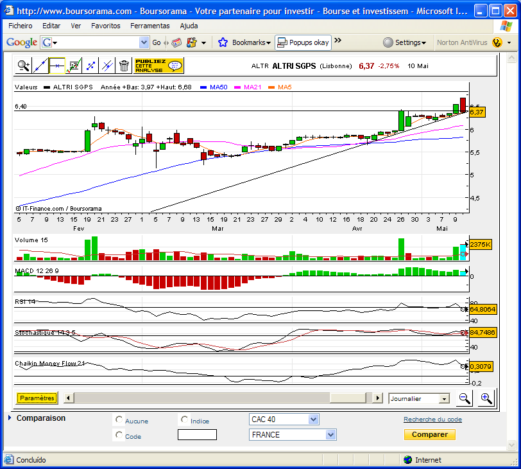Click the Comparer button

(430, 434)
